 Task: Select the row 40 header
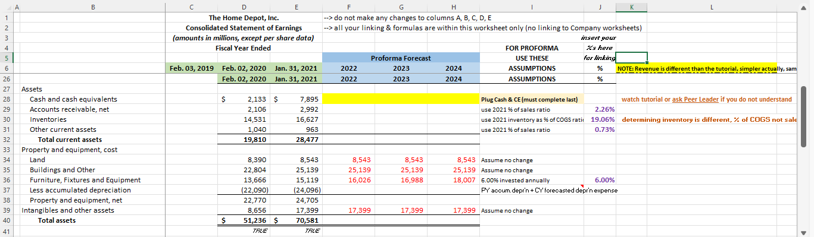[x=7, y=220]
